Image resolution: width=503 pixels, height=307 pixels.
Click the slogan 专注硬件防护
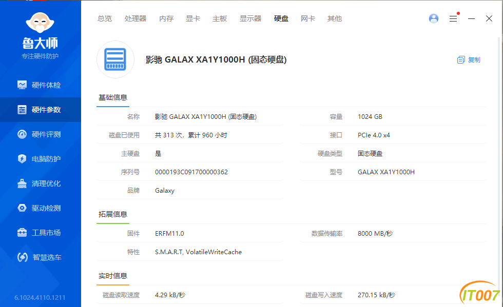pos(40,56)
